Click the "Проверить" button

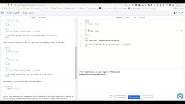(x=134, y=97)
